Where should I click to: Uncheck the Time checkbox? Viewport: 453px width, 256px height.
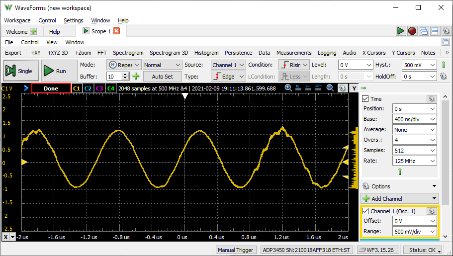click(365, 99)
